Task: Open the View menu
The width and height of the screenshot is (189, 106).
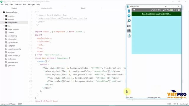Action: (11, 5)
